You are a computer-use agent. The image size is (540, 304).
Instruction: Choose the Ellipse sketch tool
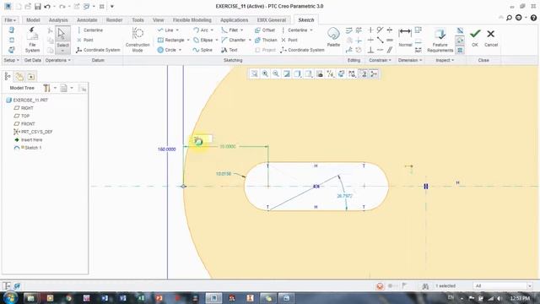tap(203, 40)
